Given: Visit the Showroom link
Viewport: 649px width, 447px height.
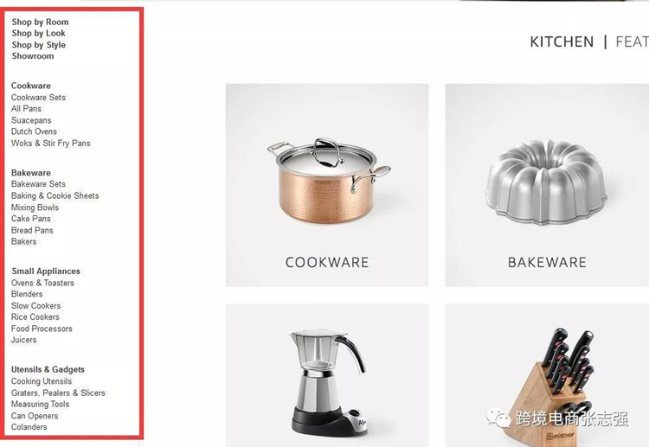Looking at the screenshot, I should [x=33, y=56].
